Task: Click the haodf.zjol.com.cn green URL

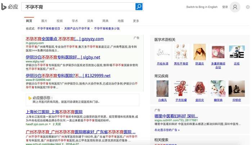Action: pos(37,124)
